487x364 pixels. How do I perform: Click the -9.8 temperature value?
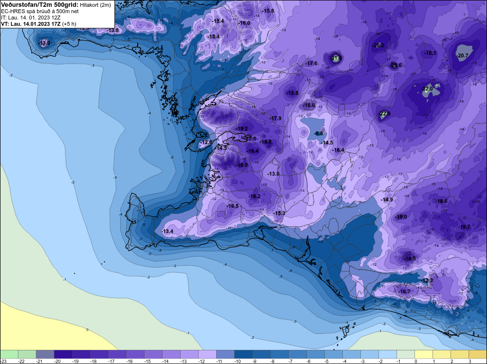click(x=319, y=133)
